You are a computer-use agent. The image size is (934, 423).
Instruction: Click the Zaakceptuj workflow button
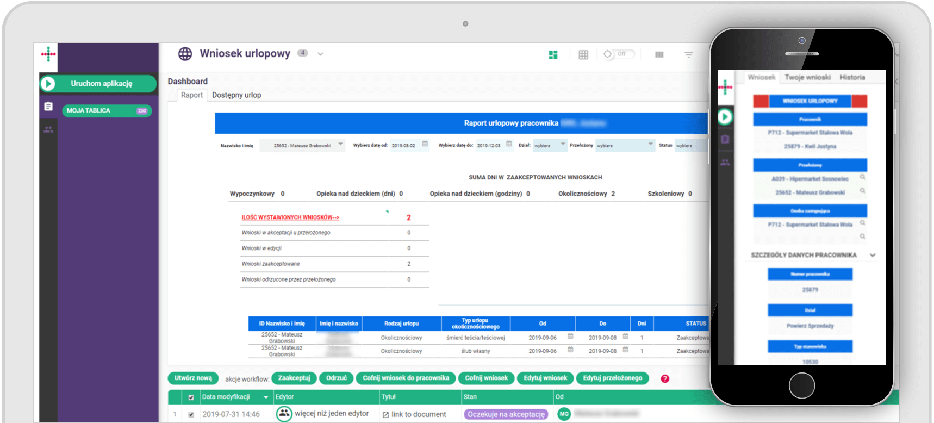coord(294,378)
